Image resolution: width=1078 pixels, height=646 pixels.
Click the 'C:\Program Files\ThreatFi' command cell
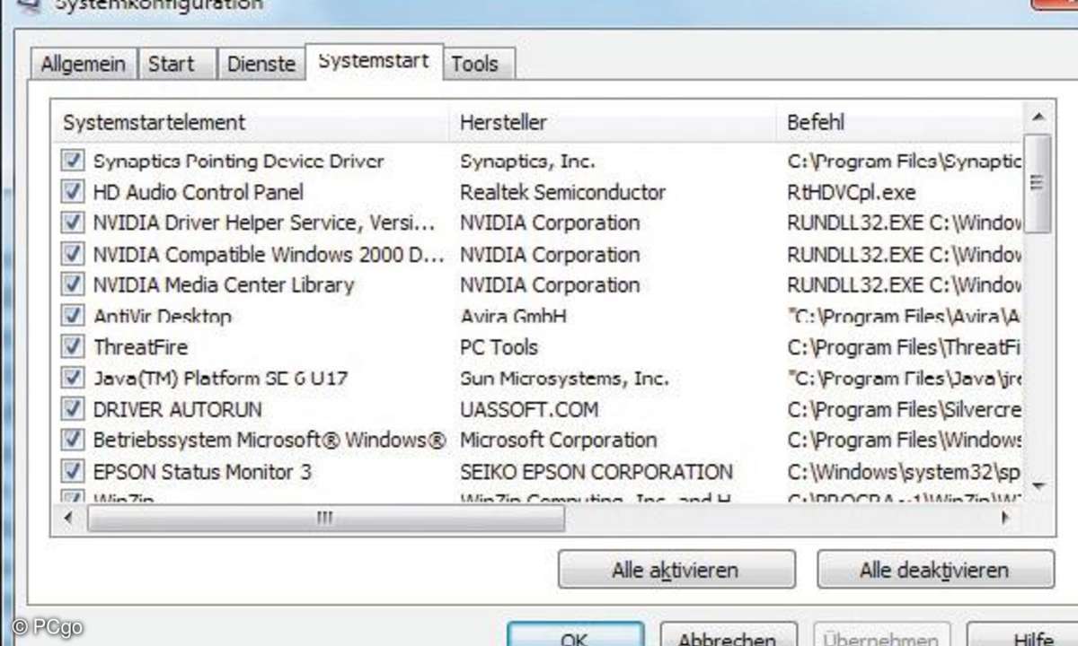click(905, 346)
